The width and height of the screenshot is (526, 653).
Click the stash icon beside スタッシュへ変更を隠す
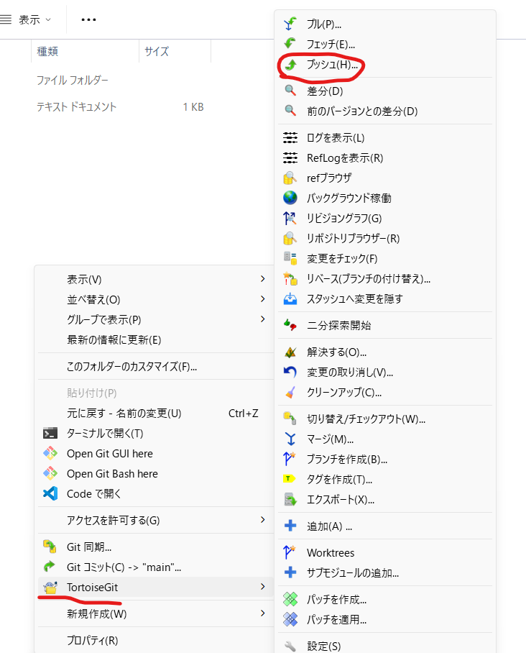[290, 298]
